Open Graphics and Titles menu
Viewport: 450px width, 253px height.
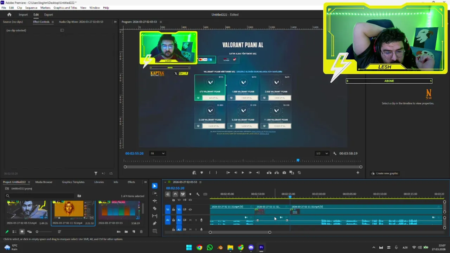click(65, 8)
